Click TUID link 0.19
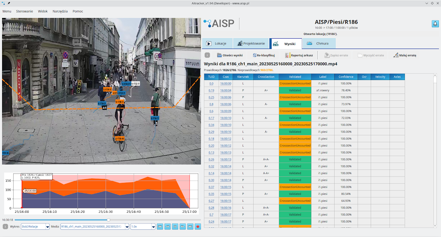Viewport: 441px width, 237px height. [x=212, y=90]
